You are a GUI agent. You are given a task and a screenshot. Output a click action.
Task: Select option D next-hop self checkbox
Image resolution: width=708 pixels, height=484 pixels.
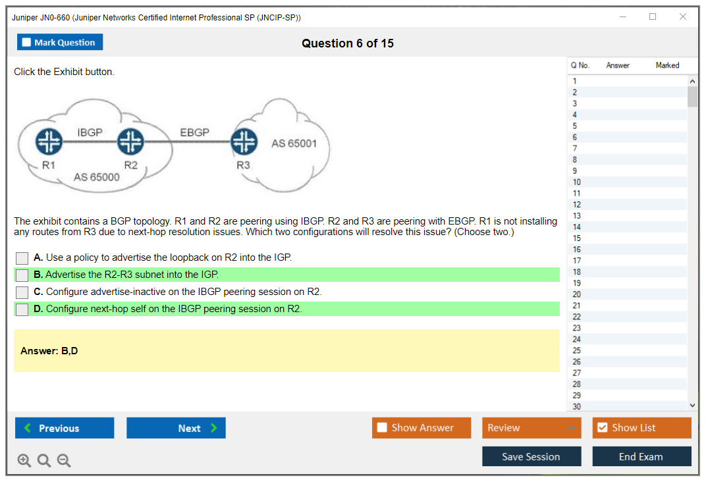pos(22,309)
